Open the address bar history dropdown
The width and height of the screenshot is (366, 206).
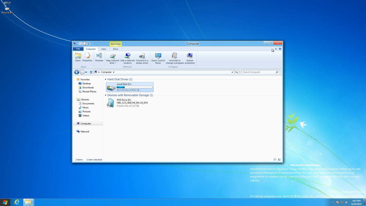[x=232, y=72]
